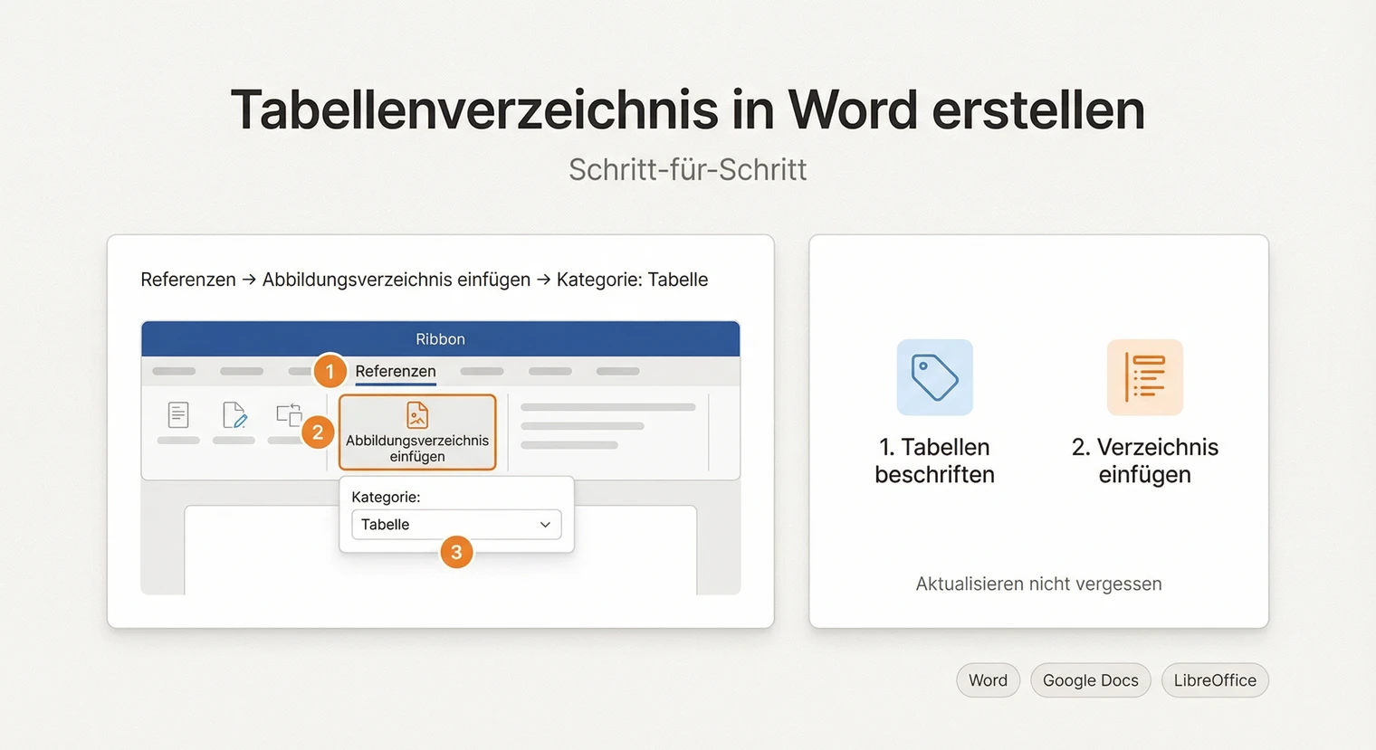Click the orange step 2 numbered badge

tap(318, 432)
